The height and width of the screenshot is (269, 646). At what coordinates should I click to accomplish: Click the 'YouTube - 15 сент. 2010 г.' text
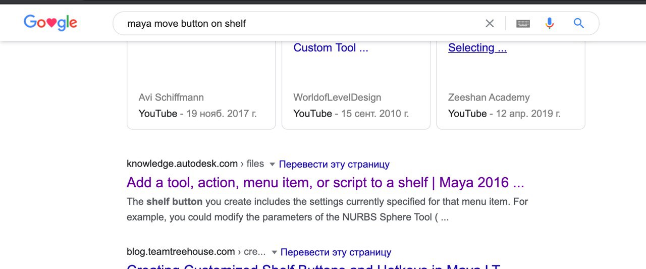[351, 114]
